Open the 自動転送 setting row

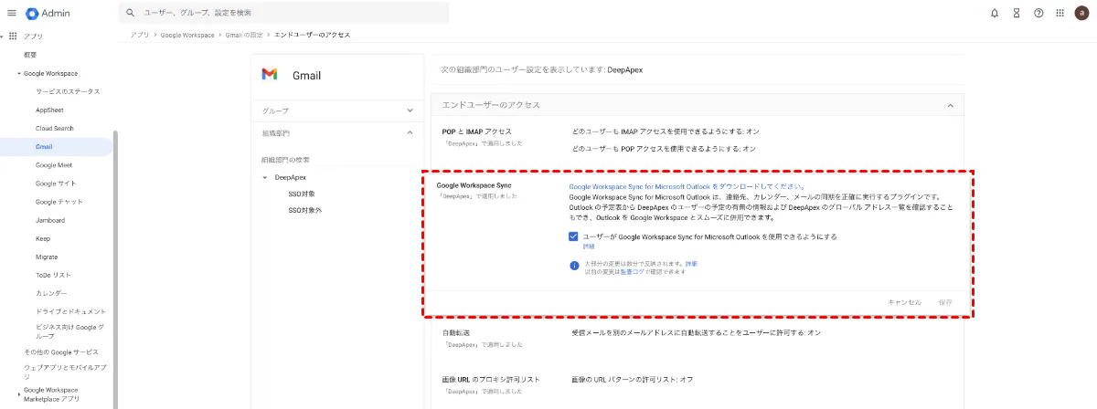tap(697, 338)
